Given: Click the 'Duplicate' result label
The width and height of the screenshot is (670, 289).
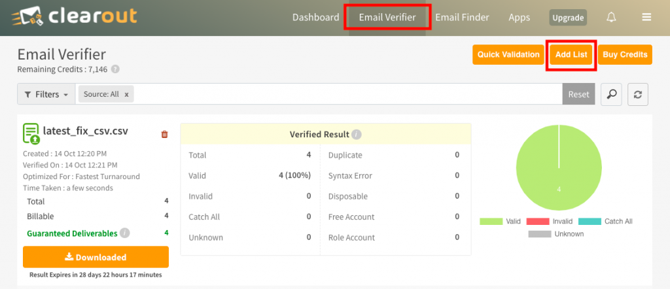Looking at the screenshot, I should (x=345, y=155).
